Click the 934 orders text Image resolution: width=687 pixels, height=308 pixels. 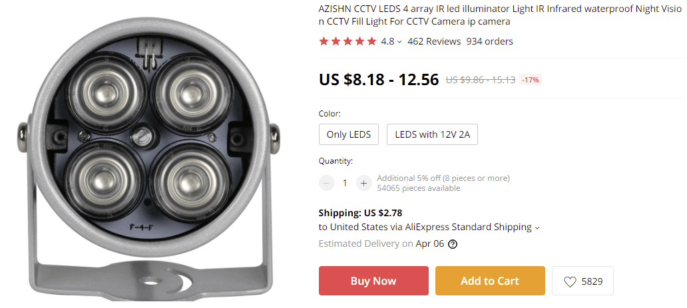489,41
